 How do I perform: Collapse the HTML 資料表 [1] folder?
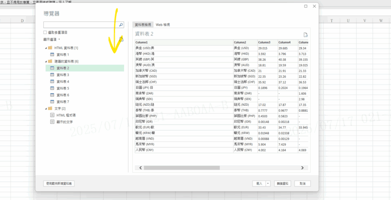[x=45, y=48]
